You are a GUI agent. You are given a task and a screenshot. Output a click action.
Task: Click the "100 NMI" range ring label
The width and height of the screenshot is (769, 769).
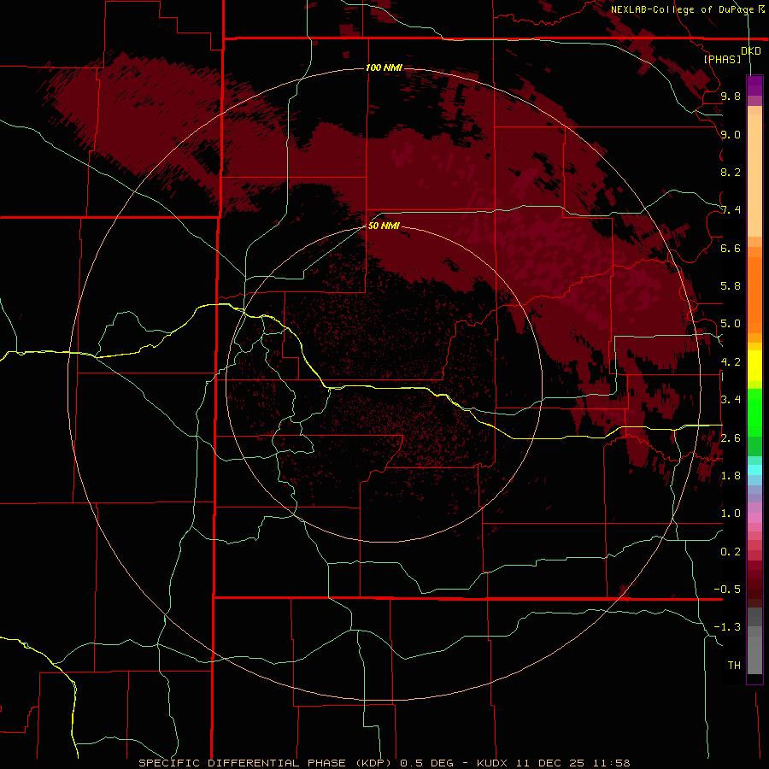(x=384, y=68)
